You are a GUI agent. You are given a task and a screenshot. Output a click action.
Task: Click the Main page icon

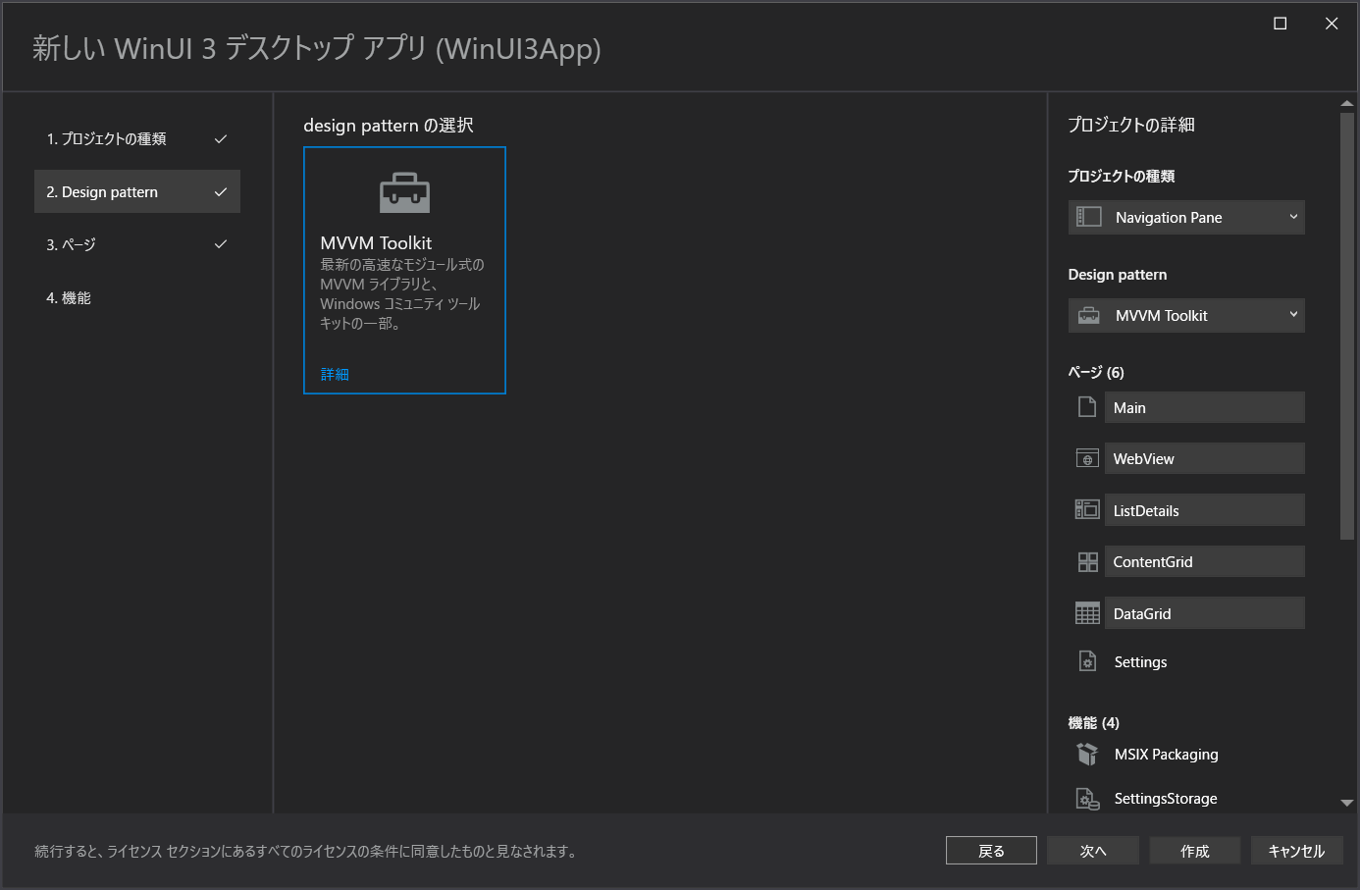(x=1087, y=407)
